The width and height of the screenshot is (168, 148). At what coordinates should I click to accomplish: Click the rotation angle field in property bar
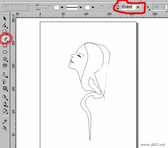coord(17,8)
